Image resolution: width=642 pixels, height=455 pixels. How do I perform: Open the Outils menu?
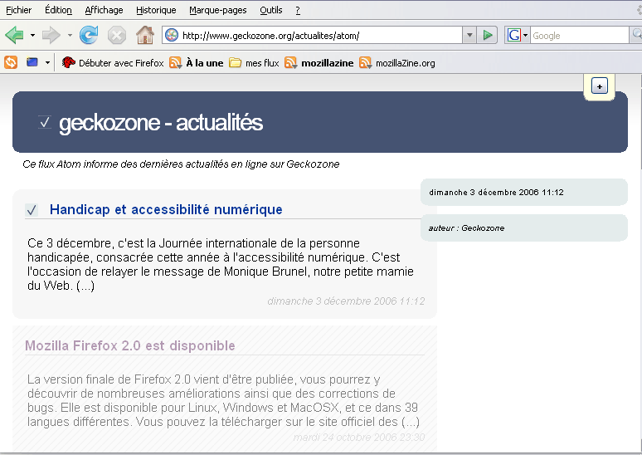271,10
